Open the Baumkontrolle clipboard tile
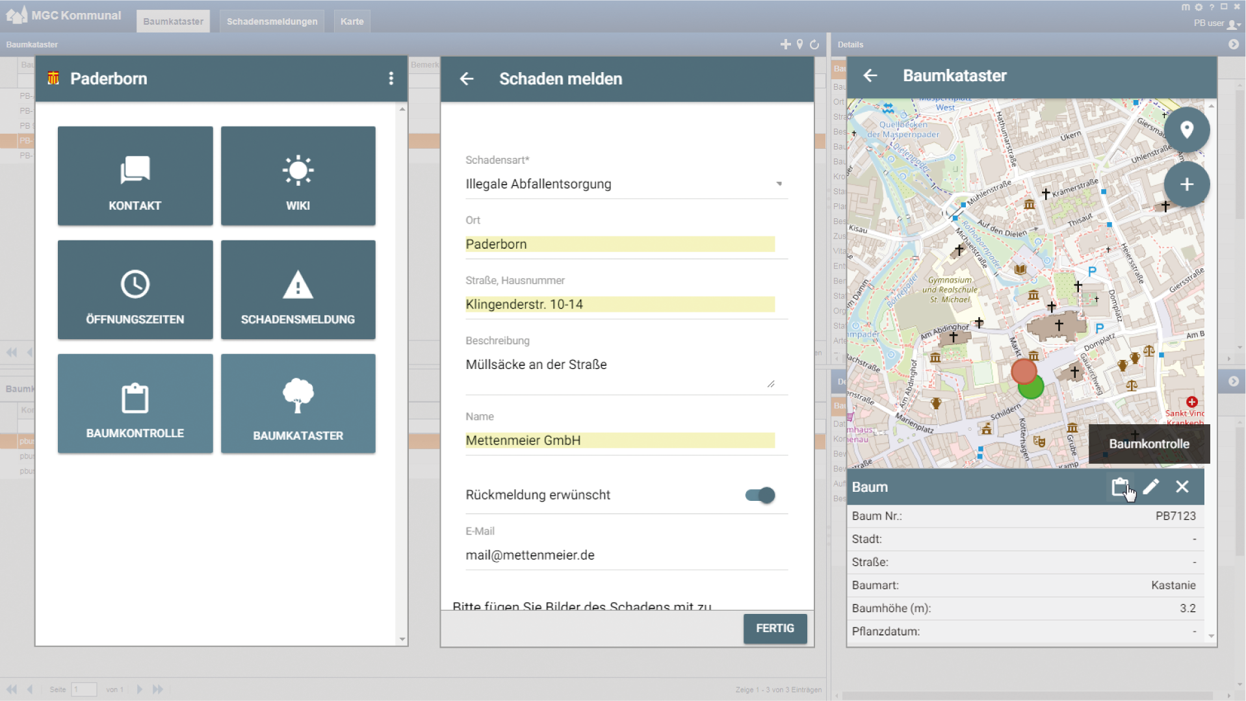Image resolution: width=1246 pixels, height=701 pixels. coord(135,403)
